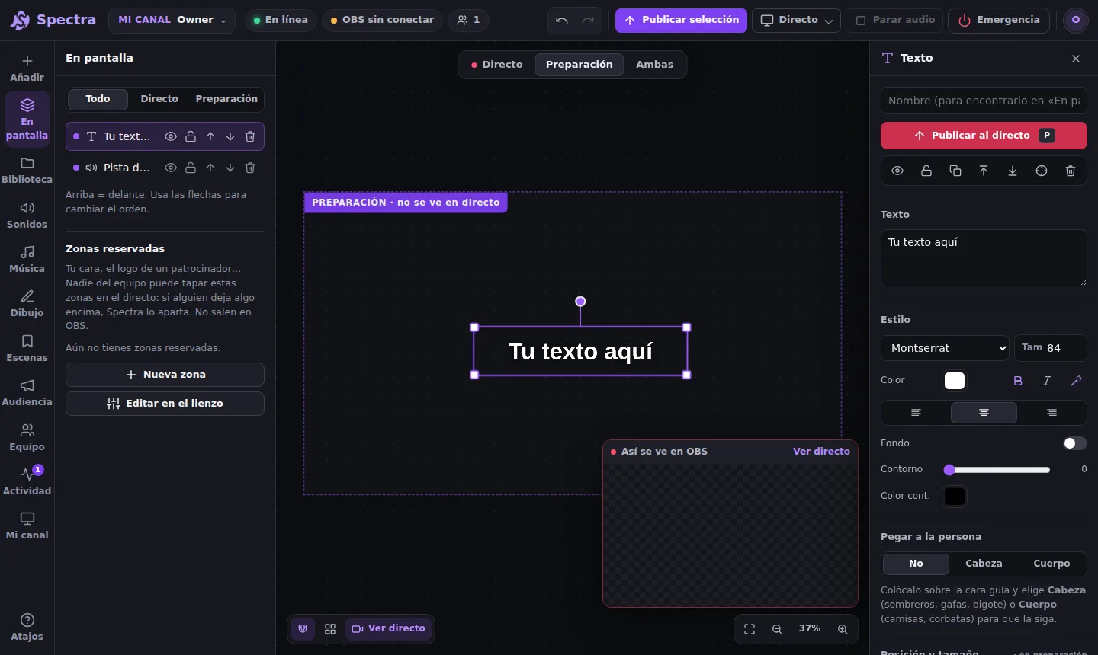The width and height of the screenshot is (1098, 655).
Task: Click the Publicar al directo button
Action: pyautogui.click(x=984, y=136)
